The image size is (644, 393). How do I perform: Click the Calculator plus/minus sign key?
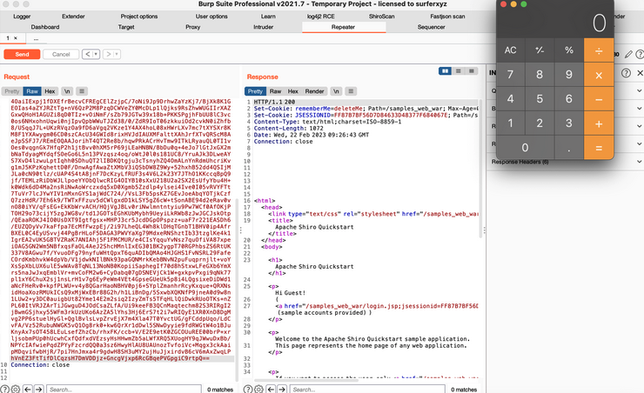(540, 50)
